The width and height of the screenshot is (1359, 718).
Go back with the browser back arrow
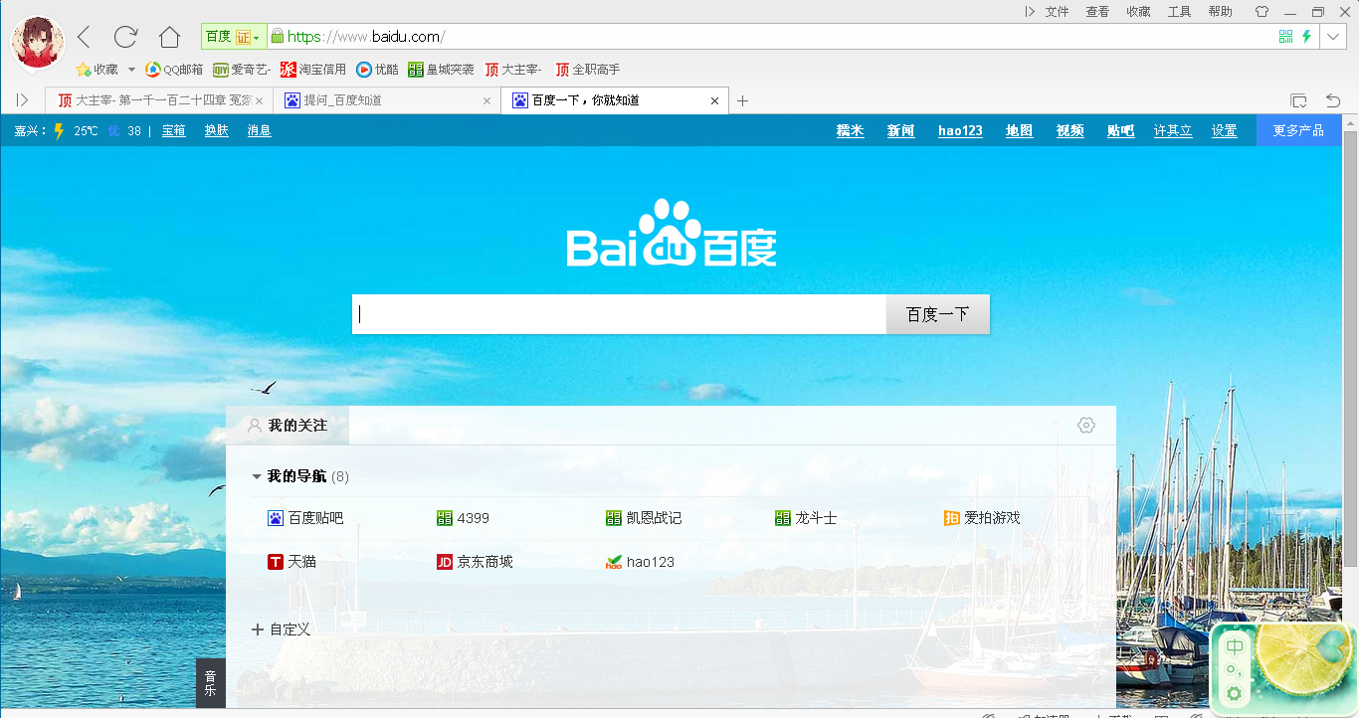coord(85,37)
